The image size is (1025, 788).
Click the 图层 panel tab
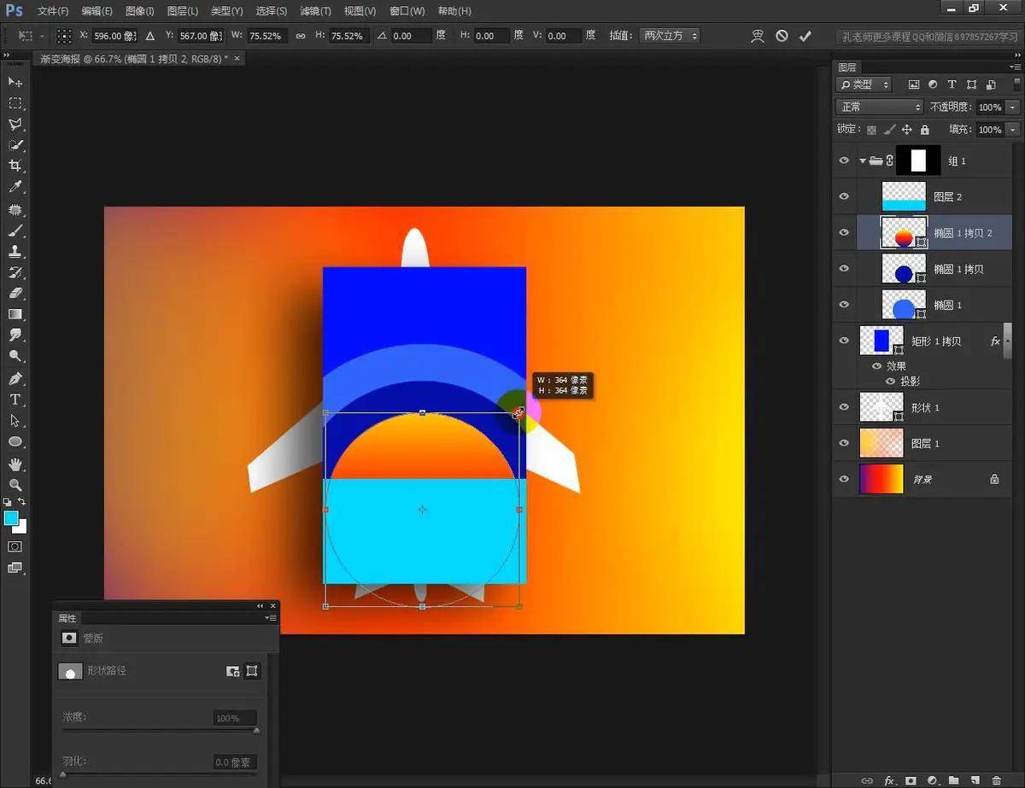point(847,67)
